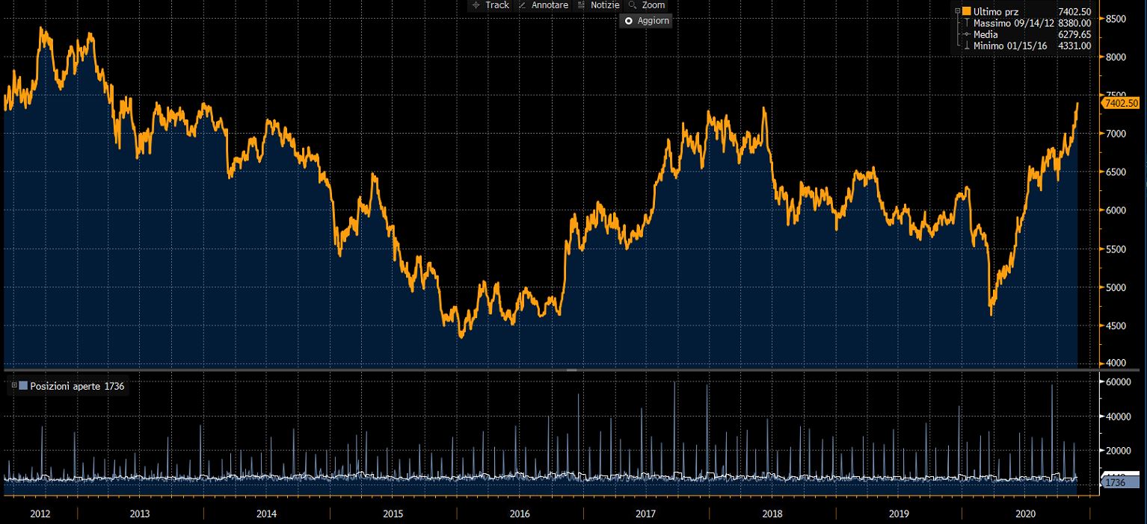Click the Zoom magnifier icon
This screenshot has height=524, width=1147.
coord(633,5)
